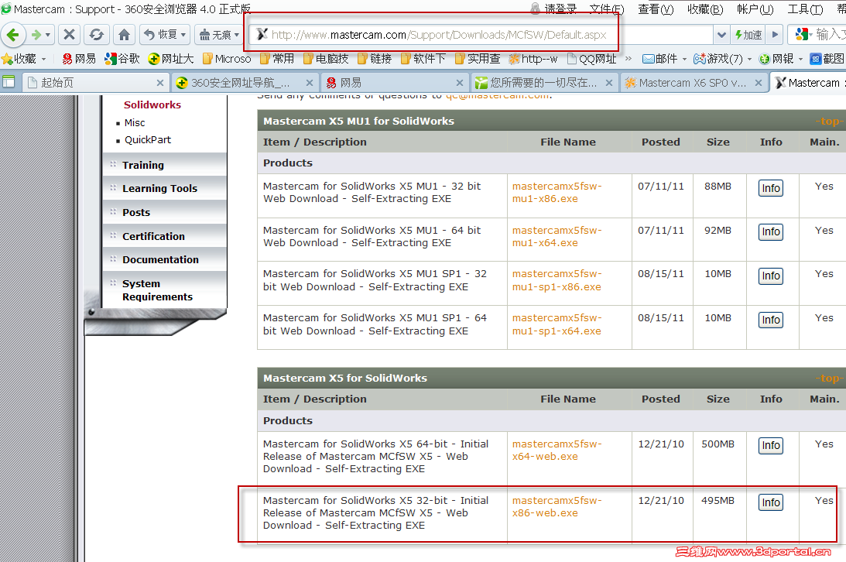Click Info button for mastercamx5fsw-mu1-x64.exe
Viewport: 846px width, 562px height.
(x=770, y=232)
